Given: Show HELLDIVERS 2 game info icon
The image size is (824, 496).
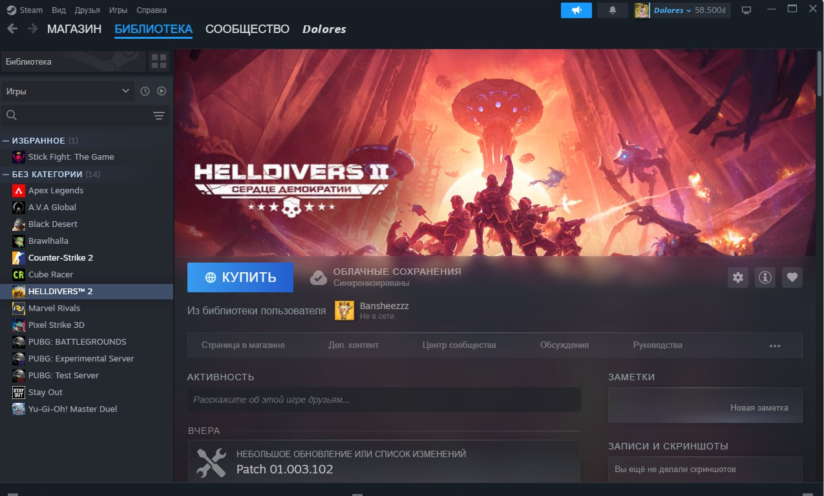Looking at the screenshot, I should click(x=765, y=277).
